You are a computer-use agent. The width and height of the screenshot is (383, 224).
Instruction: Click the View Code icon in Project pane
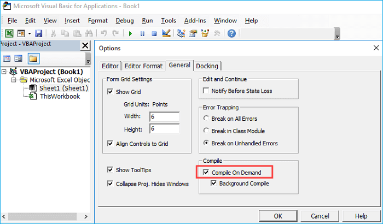tap(7, 58)
